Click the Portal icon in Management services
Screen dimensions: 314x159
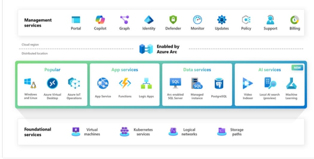[76, 20]
